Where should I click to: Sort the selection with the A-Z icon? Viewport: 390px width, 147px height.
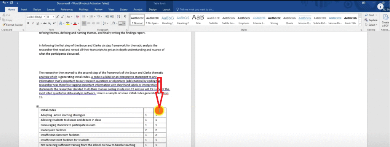[118, 17]
